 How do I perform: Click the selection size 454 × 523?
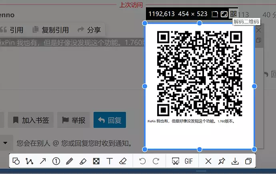click(x=192, y=14)
